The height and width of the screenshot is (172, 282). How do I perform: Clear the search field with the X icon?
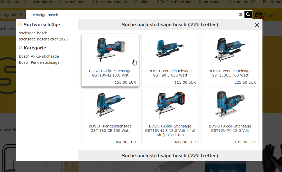click(x=241, y=15)
